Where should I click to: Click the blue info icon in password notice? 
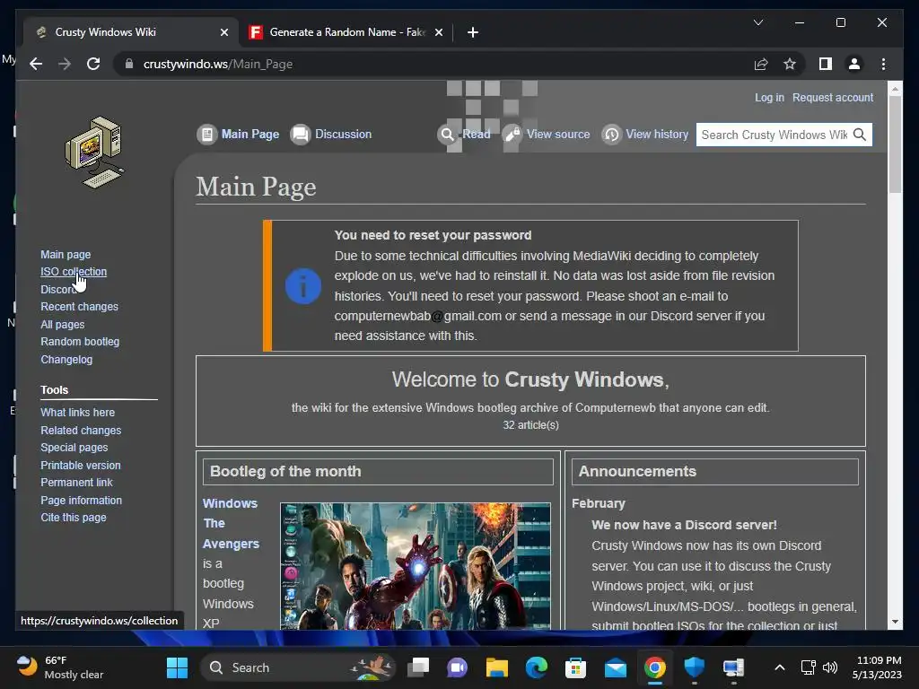tap(303, 286)
